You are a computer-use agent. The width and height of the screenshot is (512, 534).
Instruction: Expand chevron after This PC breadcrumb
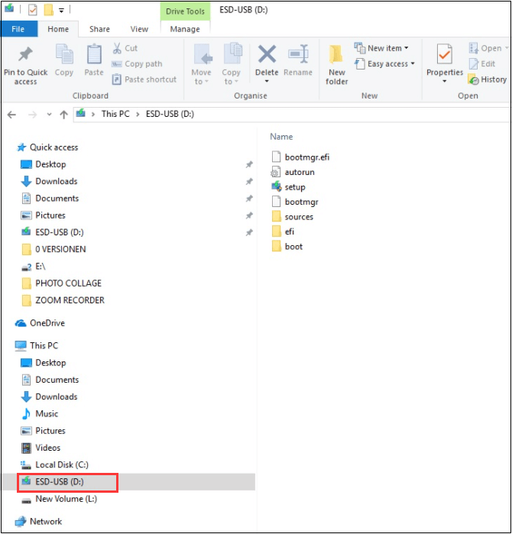[x=138, y=115]
